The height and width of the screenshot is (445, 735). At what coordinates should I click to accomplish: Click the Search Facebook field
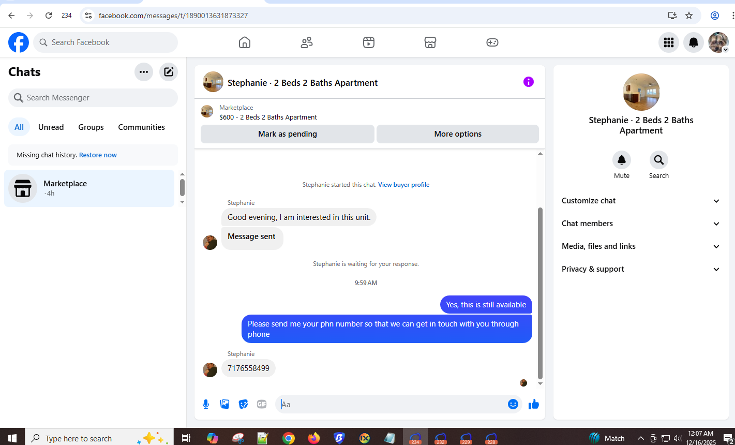[x=106, y=42]
